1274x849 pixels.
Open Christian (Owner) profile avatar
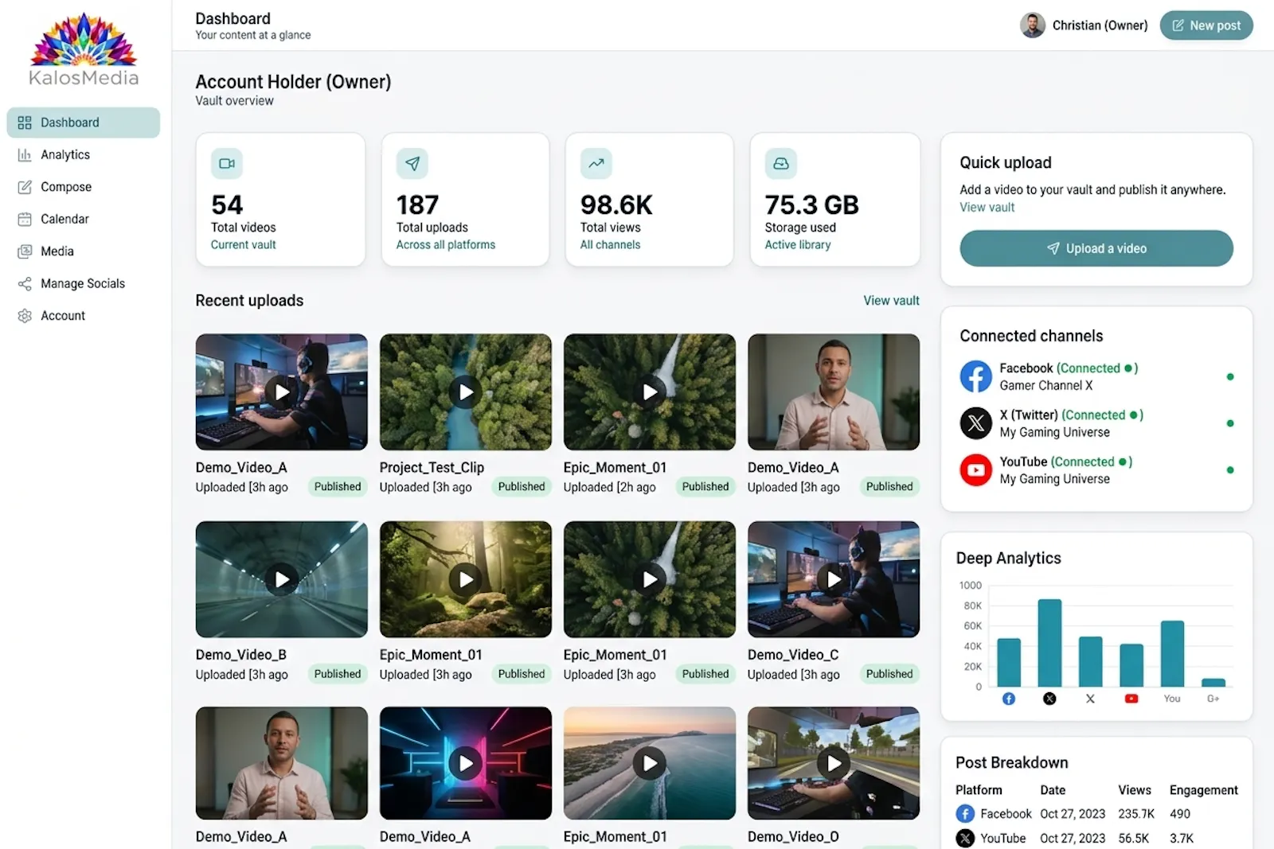pyautogui.click(x=1033, y=25)
